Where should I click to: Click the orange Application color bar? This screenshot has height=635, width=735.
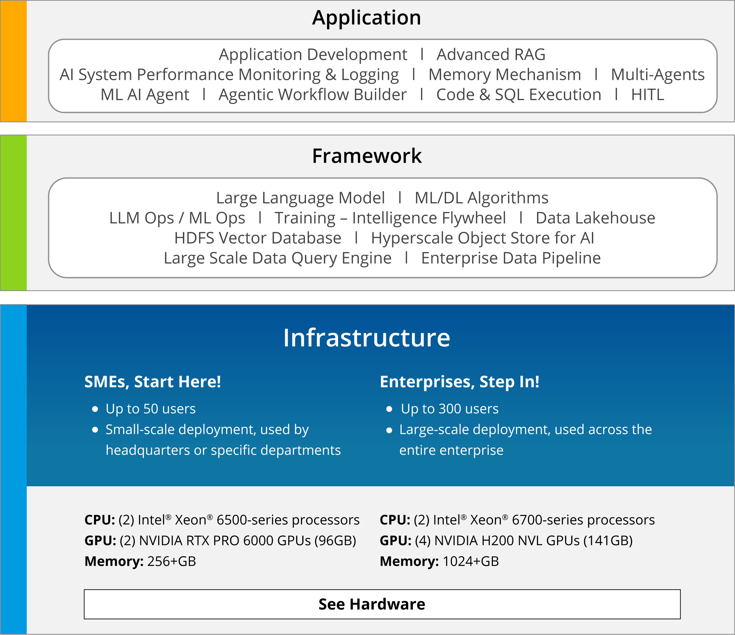(13, 61)
